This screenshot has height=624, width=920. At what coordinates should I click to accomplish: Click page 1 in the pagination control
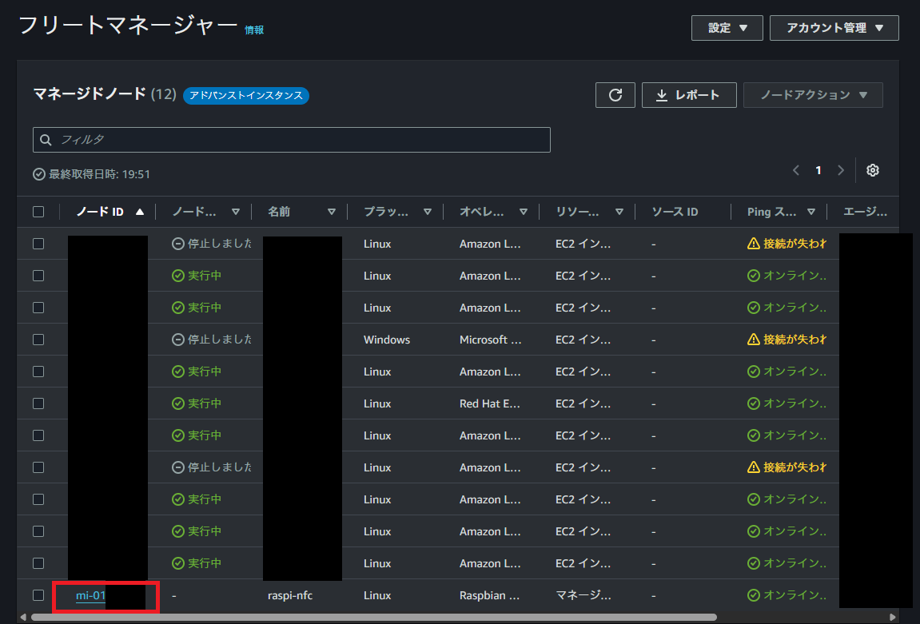click(x=818, y=170)
